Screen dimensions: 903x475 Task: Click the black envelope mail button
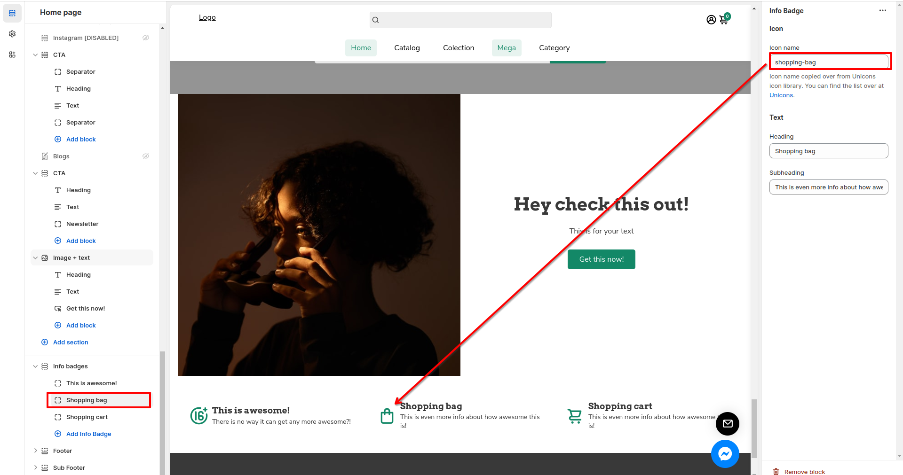727,423
